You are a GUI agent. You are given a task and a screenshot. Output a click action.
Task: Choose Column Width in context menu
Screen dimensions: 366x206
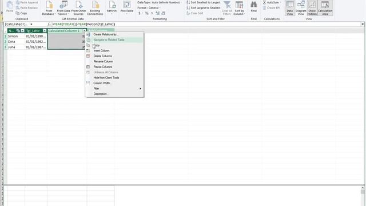[x=114, y=83]
